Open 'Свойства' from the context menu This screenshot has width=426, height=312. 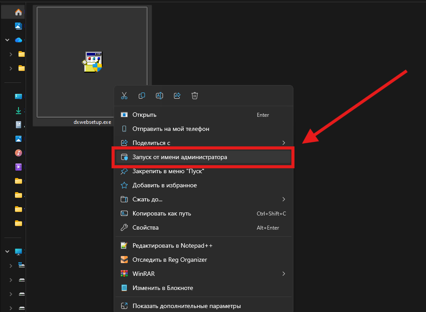(145, 227)
